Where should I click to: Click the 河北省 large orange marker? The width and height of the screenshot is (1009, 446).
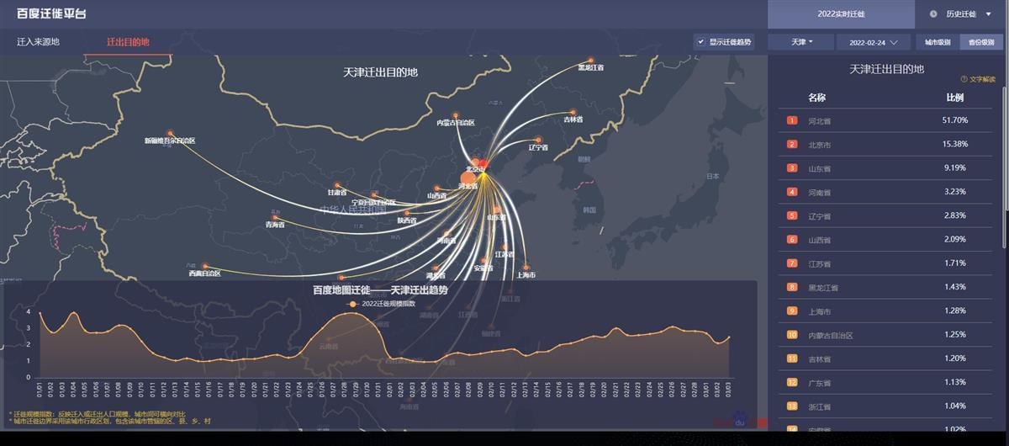(468, 178)
